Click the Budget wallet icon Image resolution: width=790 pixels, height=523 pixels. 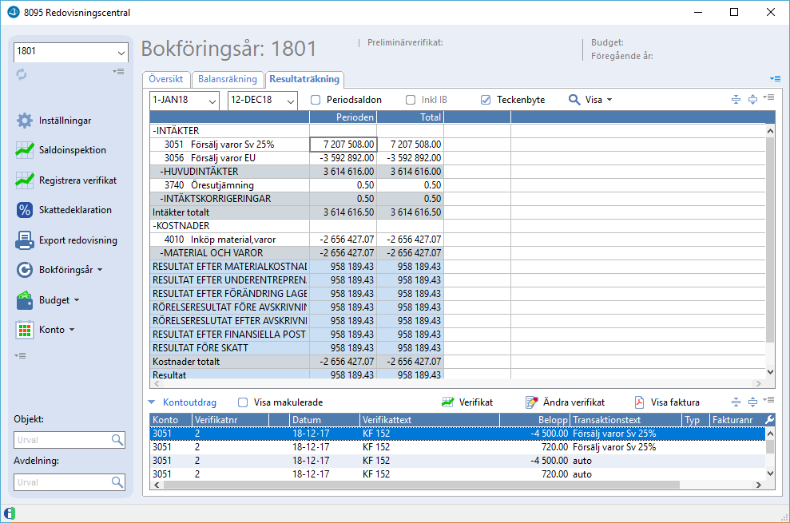[x=25, y=299]
